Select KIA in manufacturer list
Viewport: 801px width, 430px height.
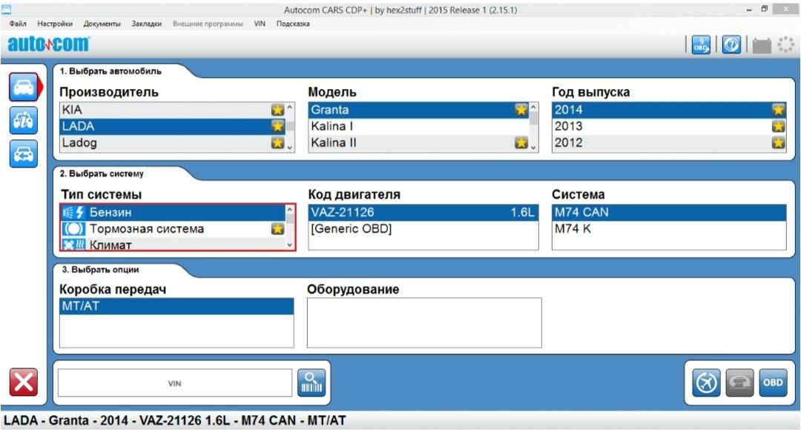coord(172,110)
